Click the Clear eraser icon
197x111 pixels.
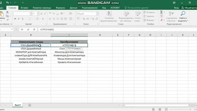162,20
